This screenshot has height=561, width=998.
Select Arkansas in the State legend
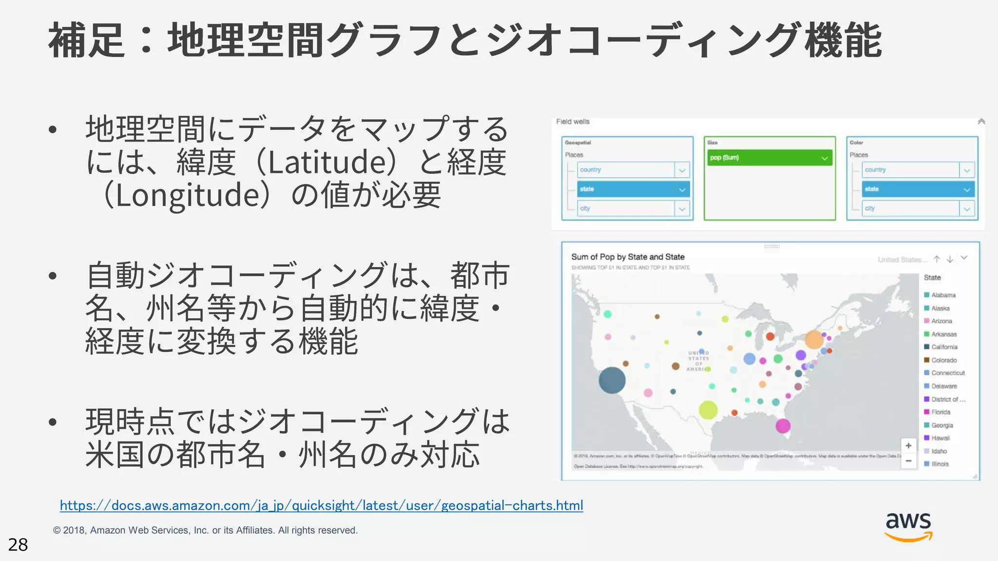click(940, 334)
